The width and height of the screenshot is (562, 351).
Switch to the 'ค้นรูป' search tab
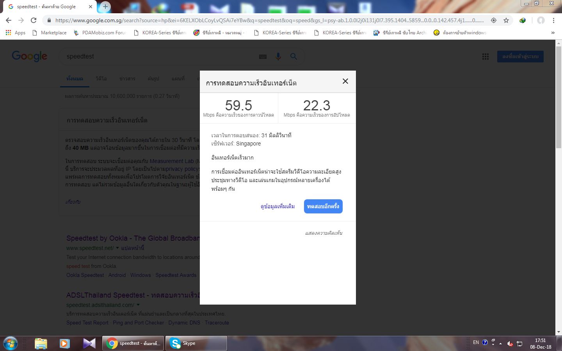click(153, 78)
